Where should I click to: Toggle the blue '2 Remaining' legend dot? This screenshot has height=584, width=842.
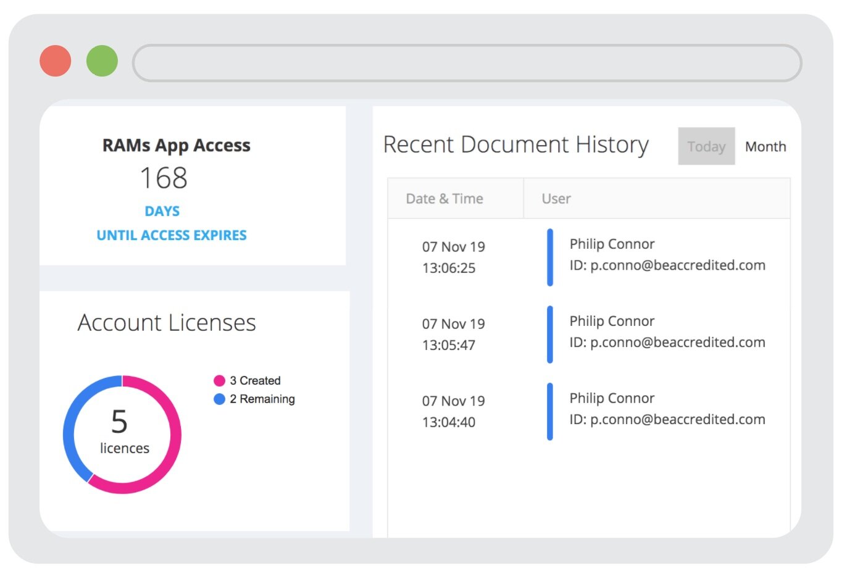point(219,399)
